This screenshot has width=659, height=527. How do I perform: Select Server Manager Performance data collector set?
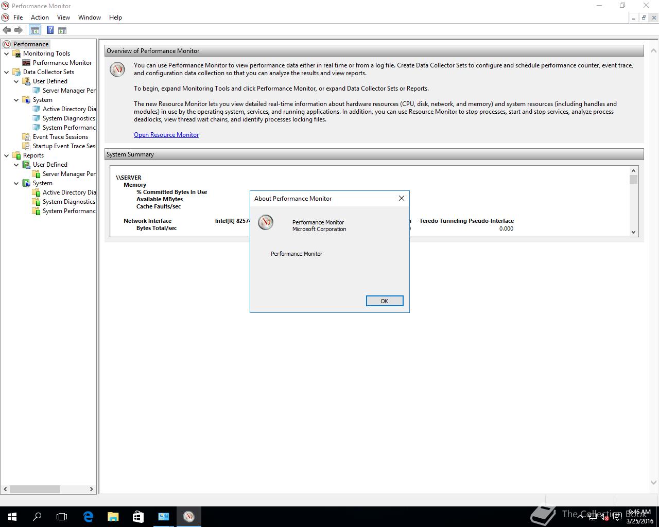(69, 91)
